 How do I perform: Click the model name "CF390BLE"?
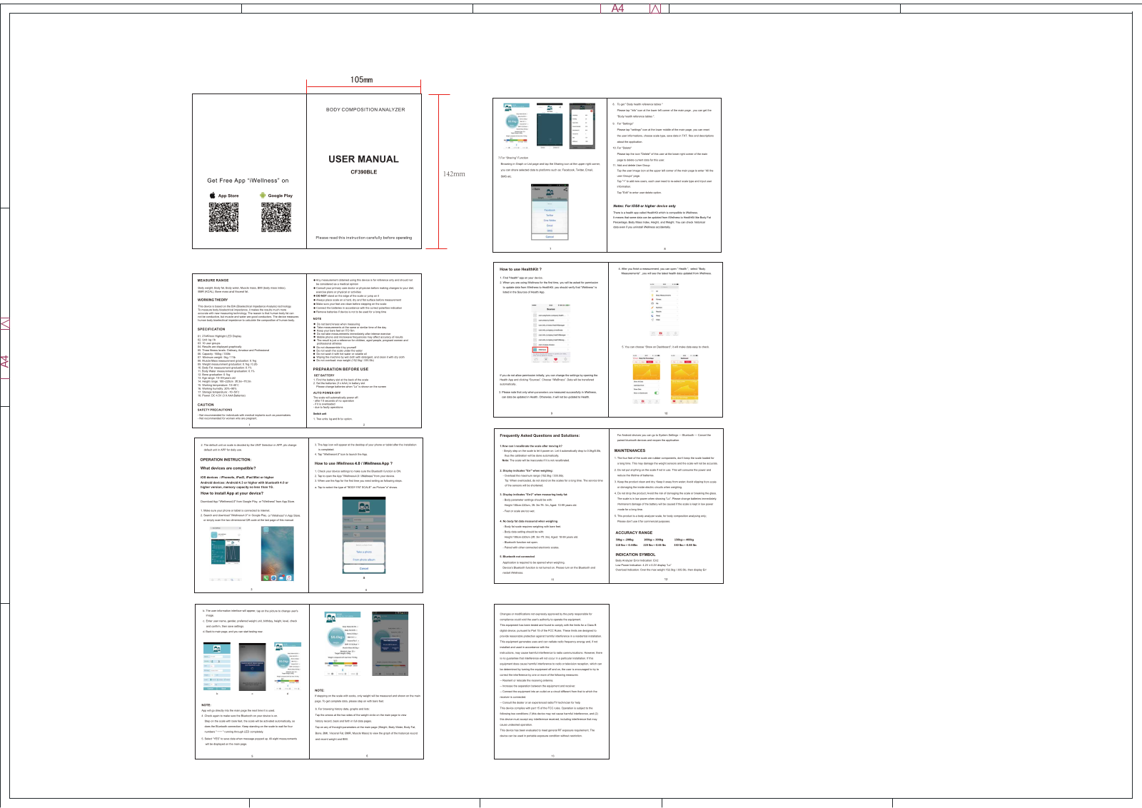pyautogui.click(x=363, y=172)
